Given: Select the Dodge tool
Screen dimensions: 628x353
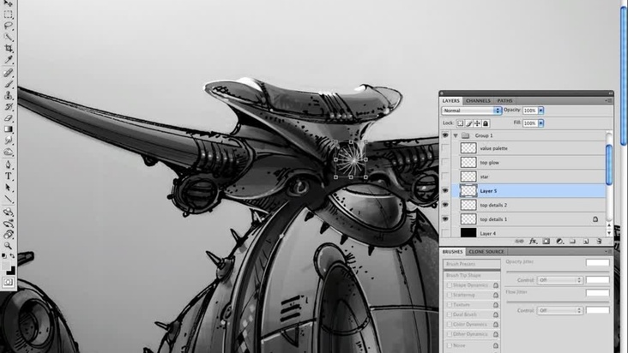Looking at the screenshot, I should 8,153.
